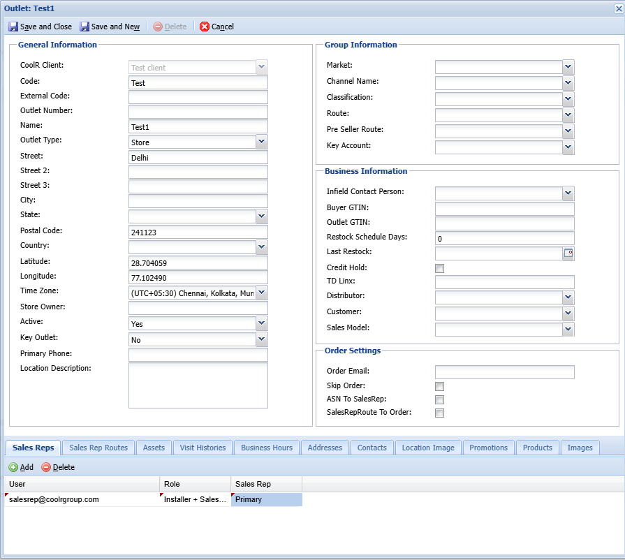Open the Business Hours tab
The image size is (625, 560).
click(x=267, y=448)
